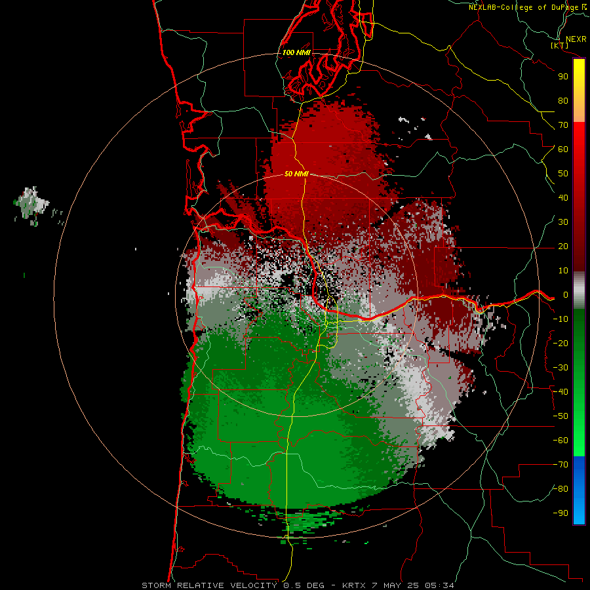Image resolution: width=590 pixels, height=590 pixels.
Task: Click the -90 value on the velocity scale
Action: (x=560, y=513)
